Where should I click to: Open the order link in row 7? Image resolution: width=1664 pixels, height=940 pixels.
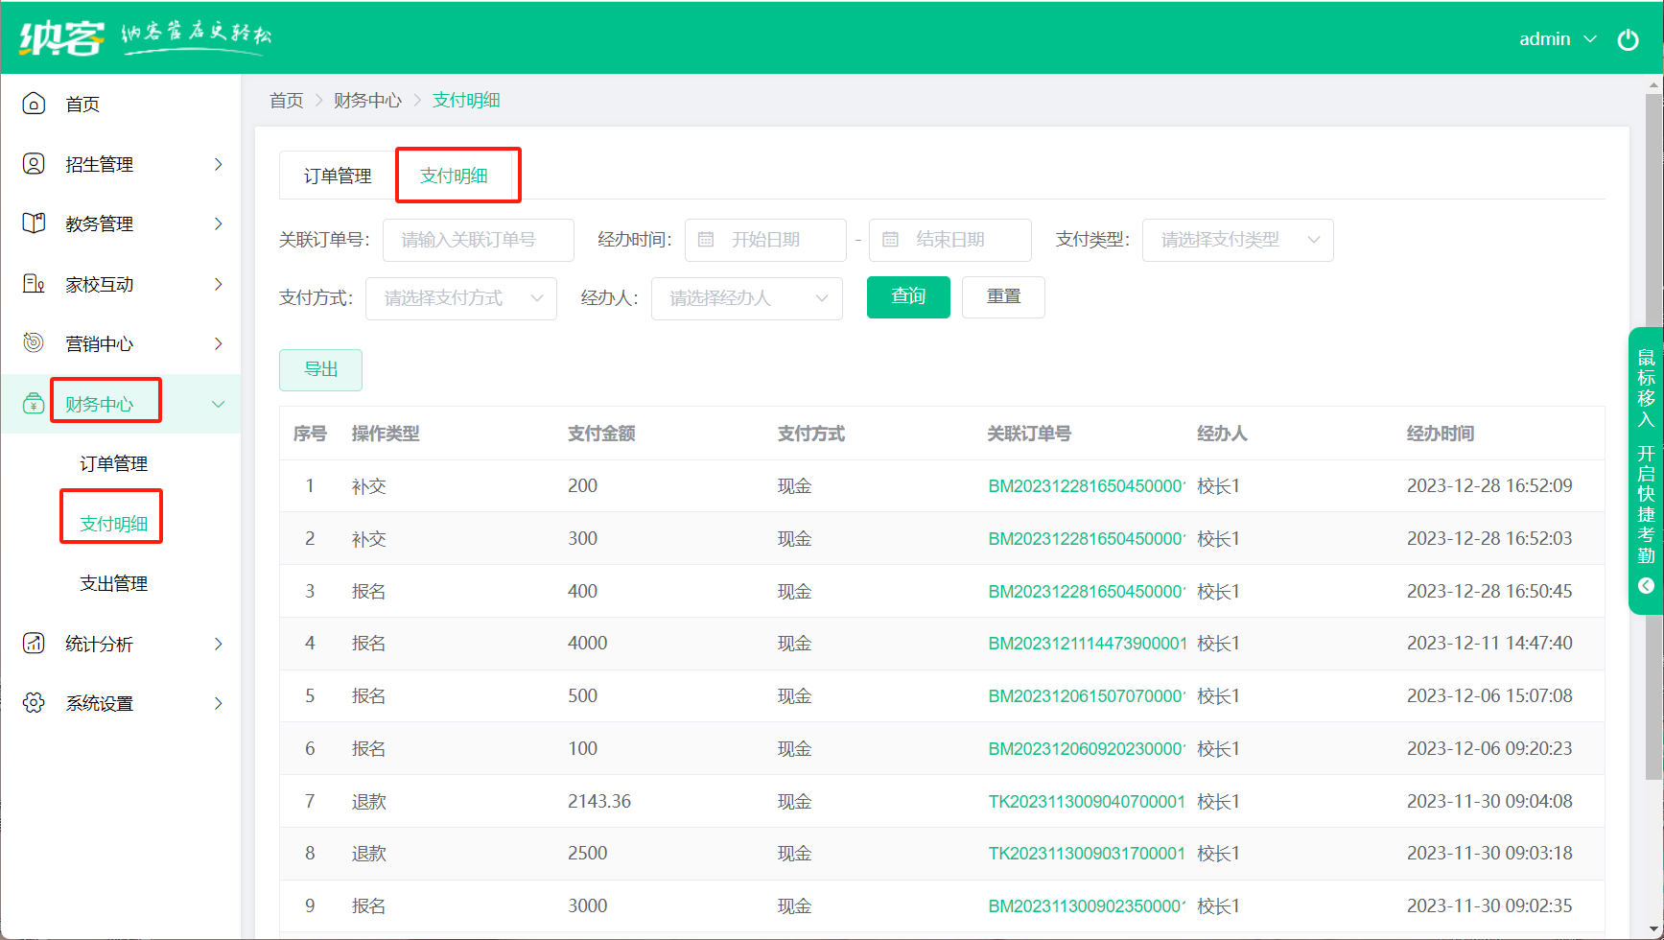[1086, 801]
